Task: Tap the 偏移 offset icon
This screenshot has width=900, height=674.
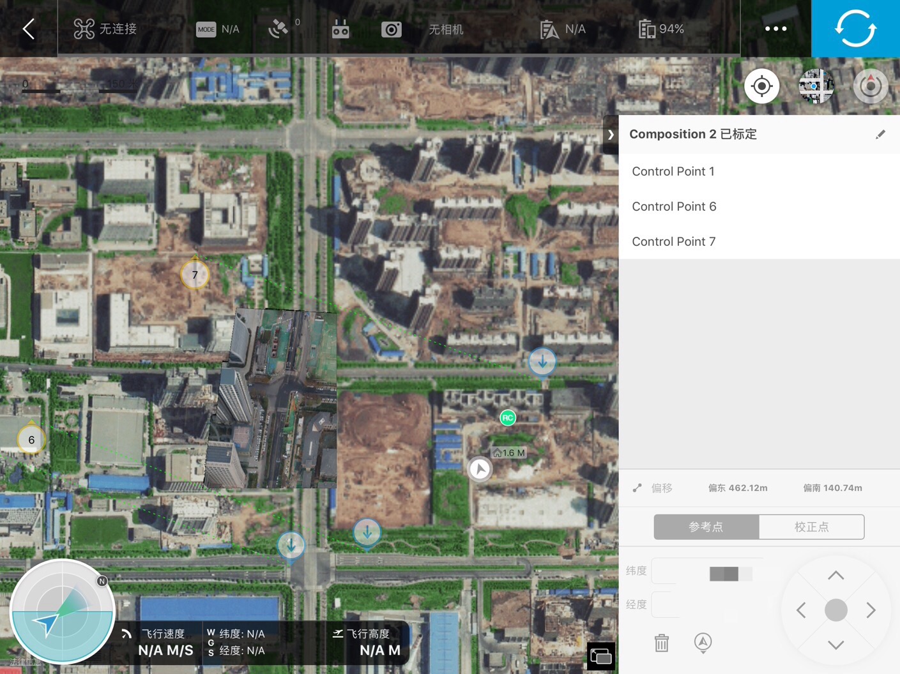Action: point(637,488)
